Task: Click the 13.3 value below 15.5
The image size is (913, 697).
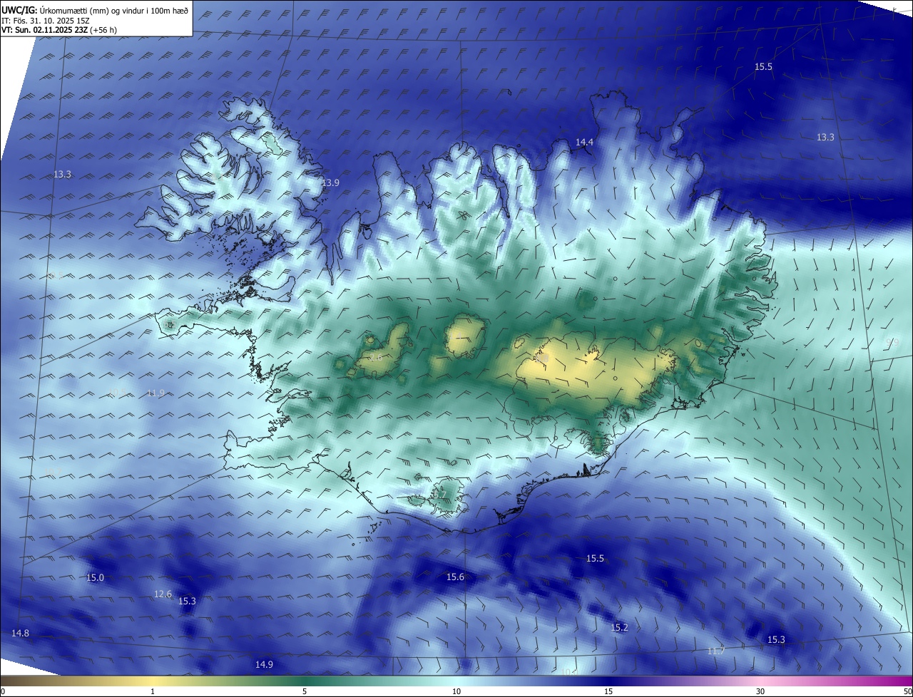Action: pyautogui.click(x=825, y=138)
